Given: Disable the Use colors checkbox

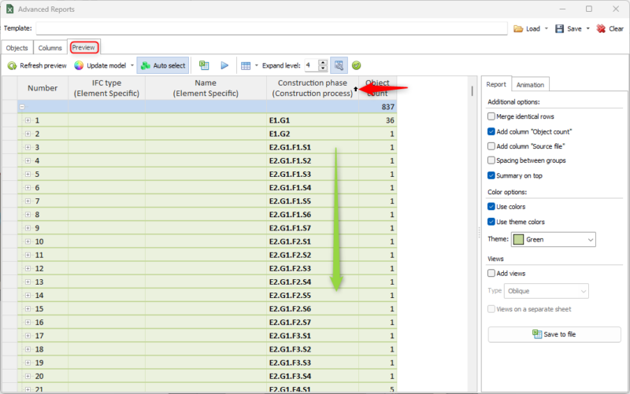Looking at the screenshot, I should pyautogui.click(x=491, y=207).
